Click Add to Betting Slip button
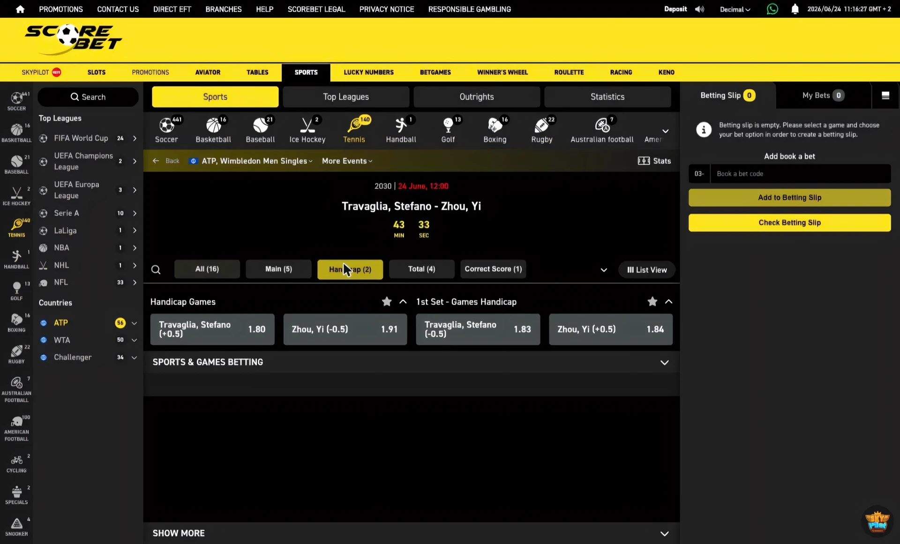Viewport: 900px width, 544px height. coord(789,198)
